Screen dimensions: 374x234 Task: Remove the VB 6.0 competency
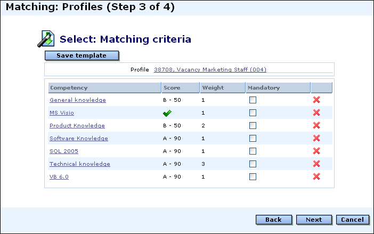316,176
